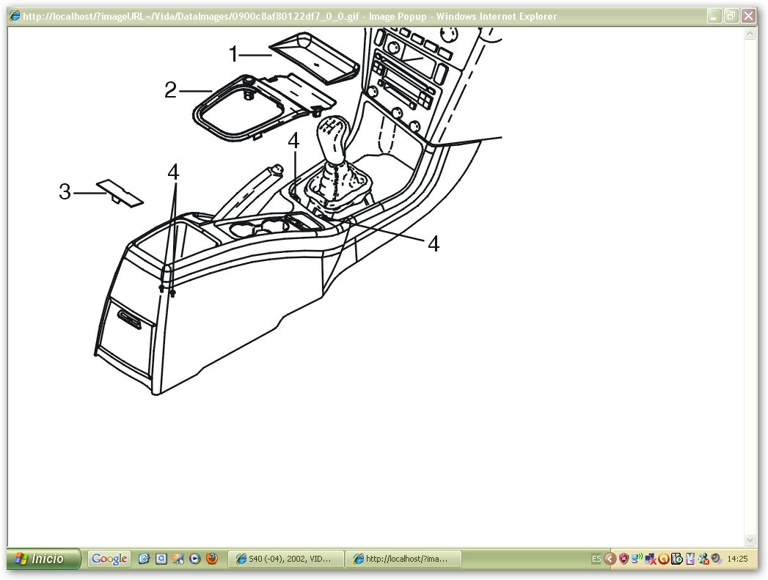Launch the picture-with-star quick launch icon
Viewport: 768px width, 580px height.
pyautogui.click(x=178, y=559)
